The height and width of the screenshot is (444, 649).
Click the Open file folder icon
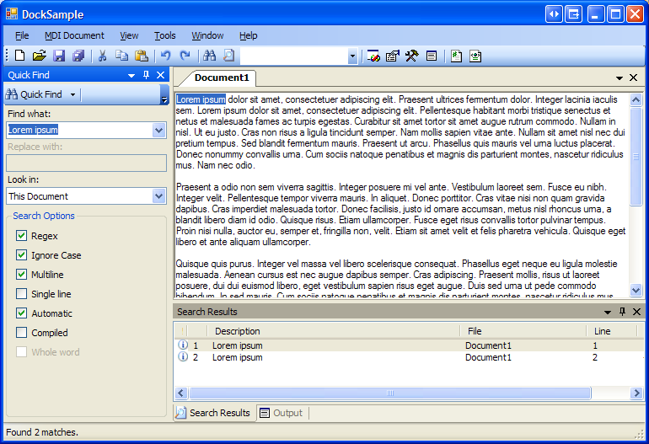tap(40, 56)
